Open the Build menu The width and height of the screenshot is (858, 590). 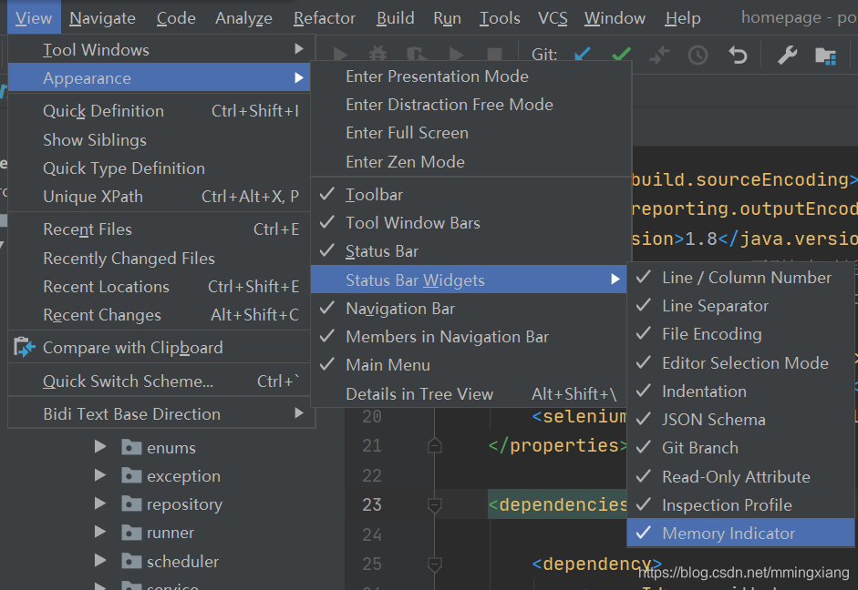coord(395,18)
